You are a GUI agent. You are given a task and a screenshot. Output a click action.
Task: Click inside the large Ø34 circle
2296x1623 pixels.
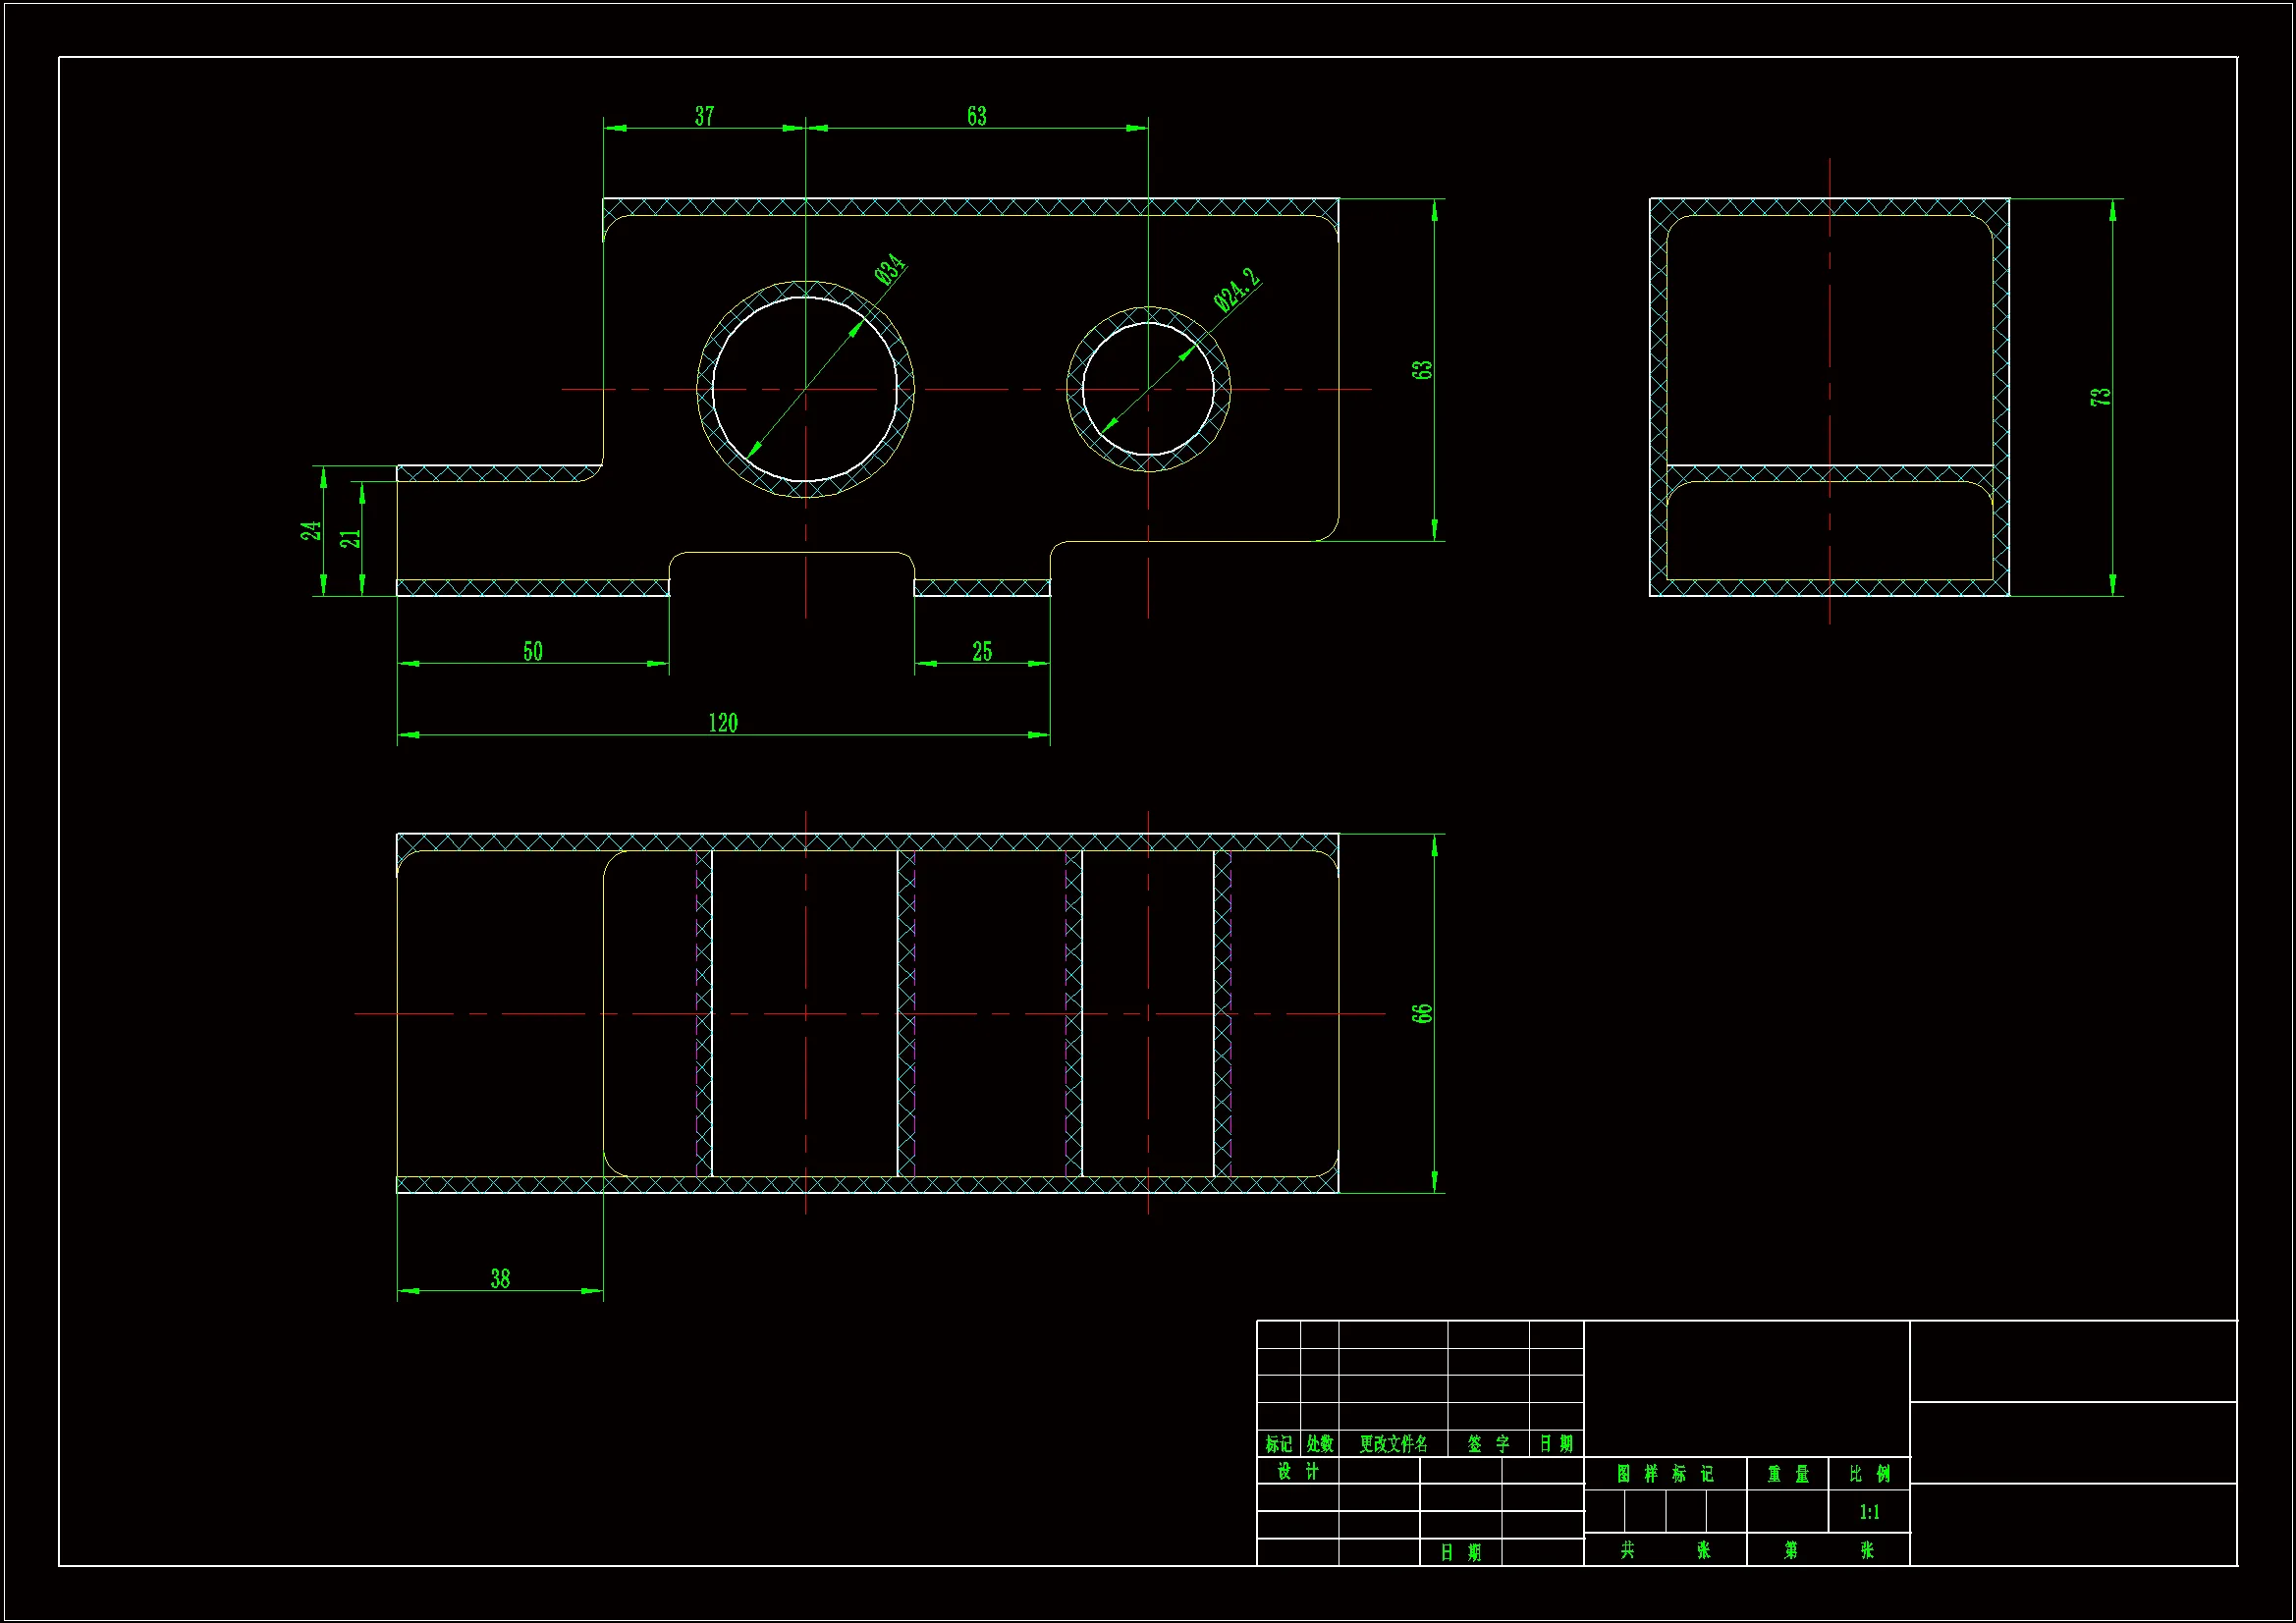point(805,389)
